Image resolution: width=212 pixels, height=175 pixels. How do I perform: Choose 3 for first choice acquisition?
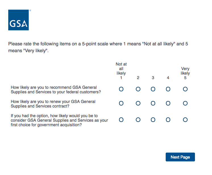[x=153, y=120]
